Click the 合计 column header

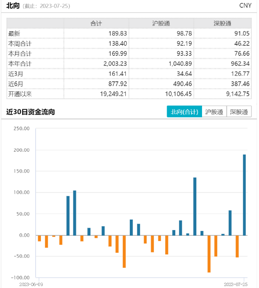(96, 23)
